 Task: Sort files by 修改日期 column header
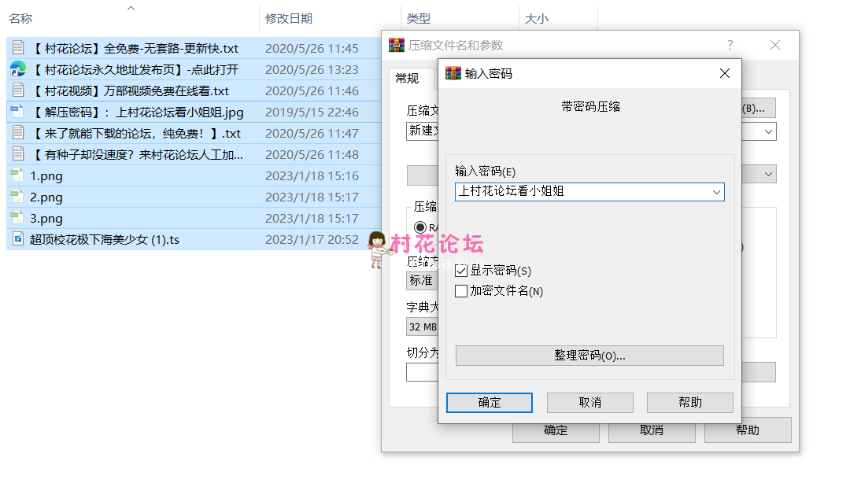pos(289,18)
